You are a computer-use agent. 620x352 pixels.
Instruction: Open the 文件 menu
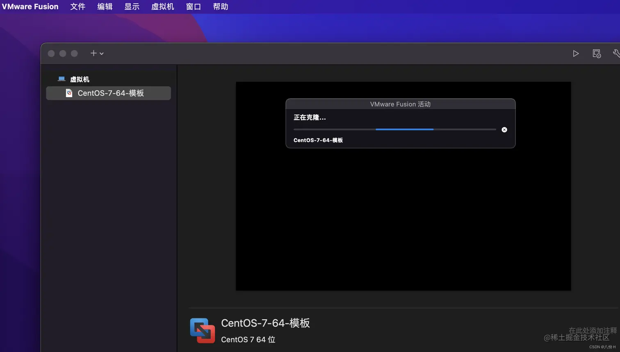pos(78,7)
